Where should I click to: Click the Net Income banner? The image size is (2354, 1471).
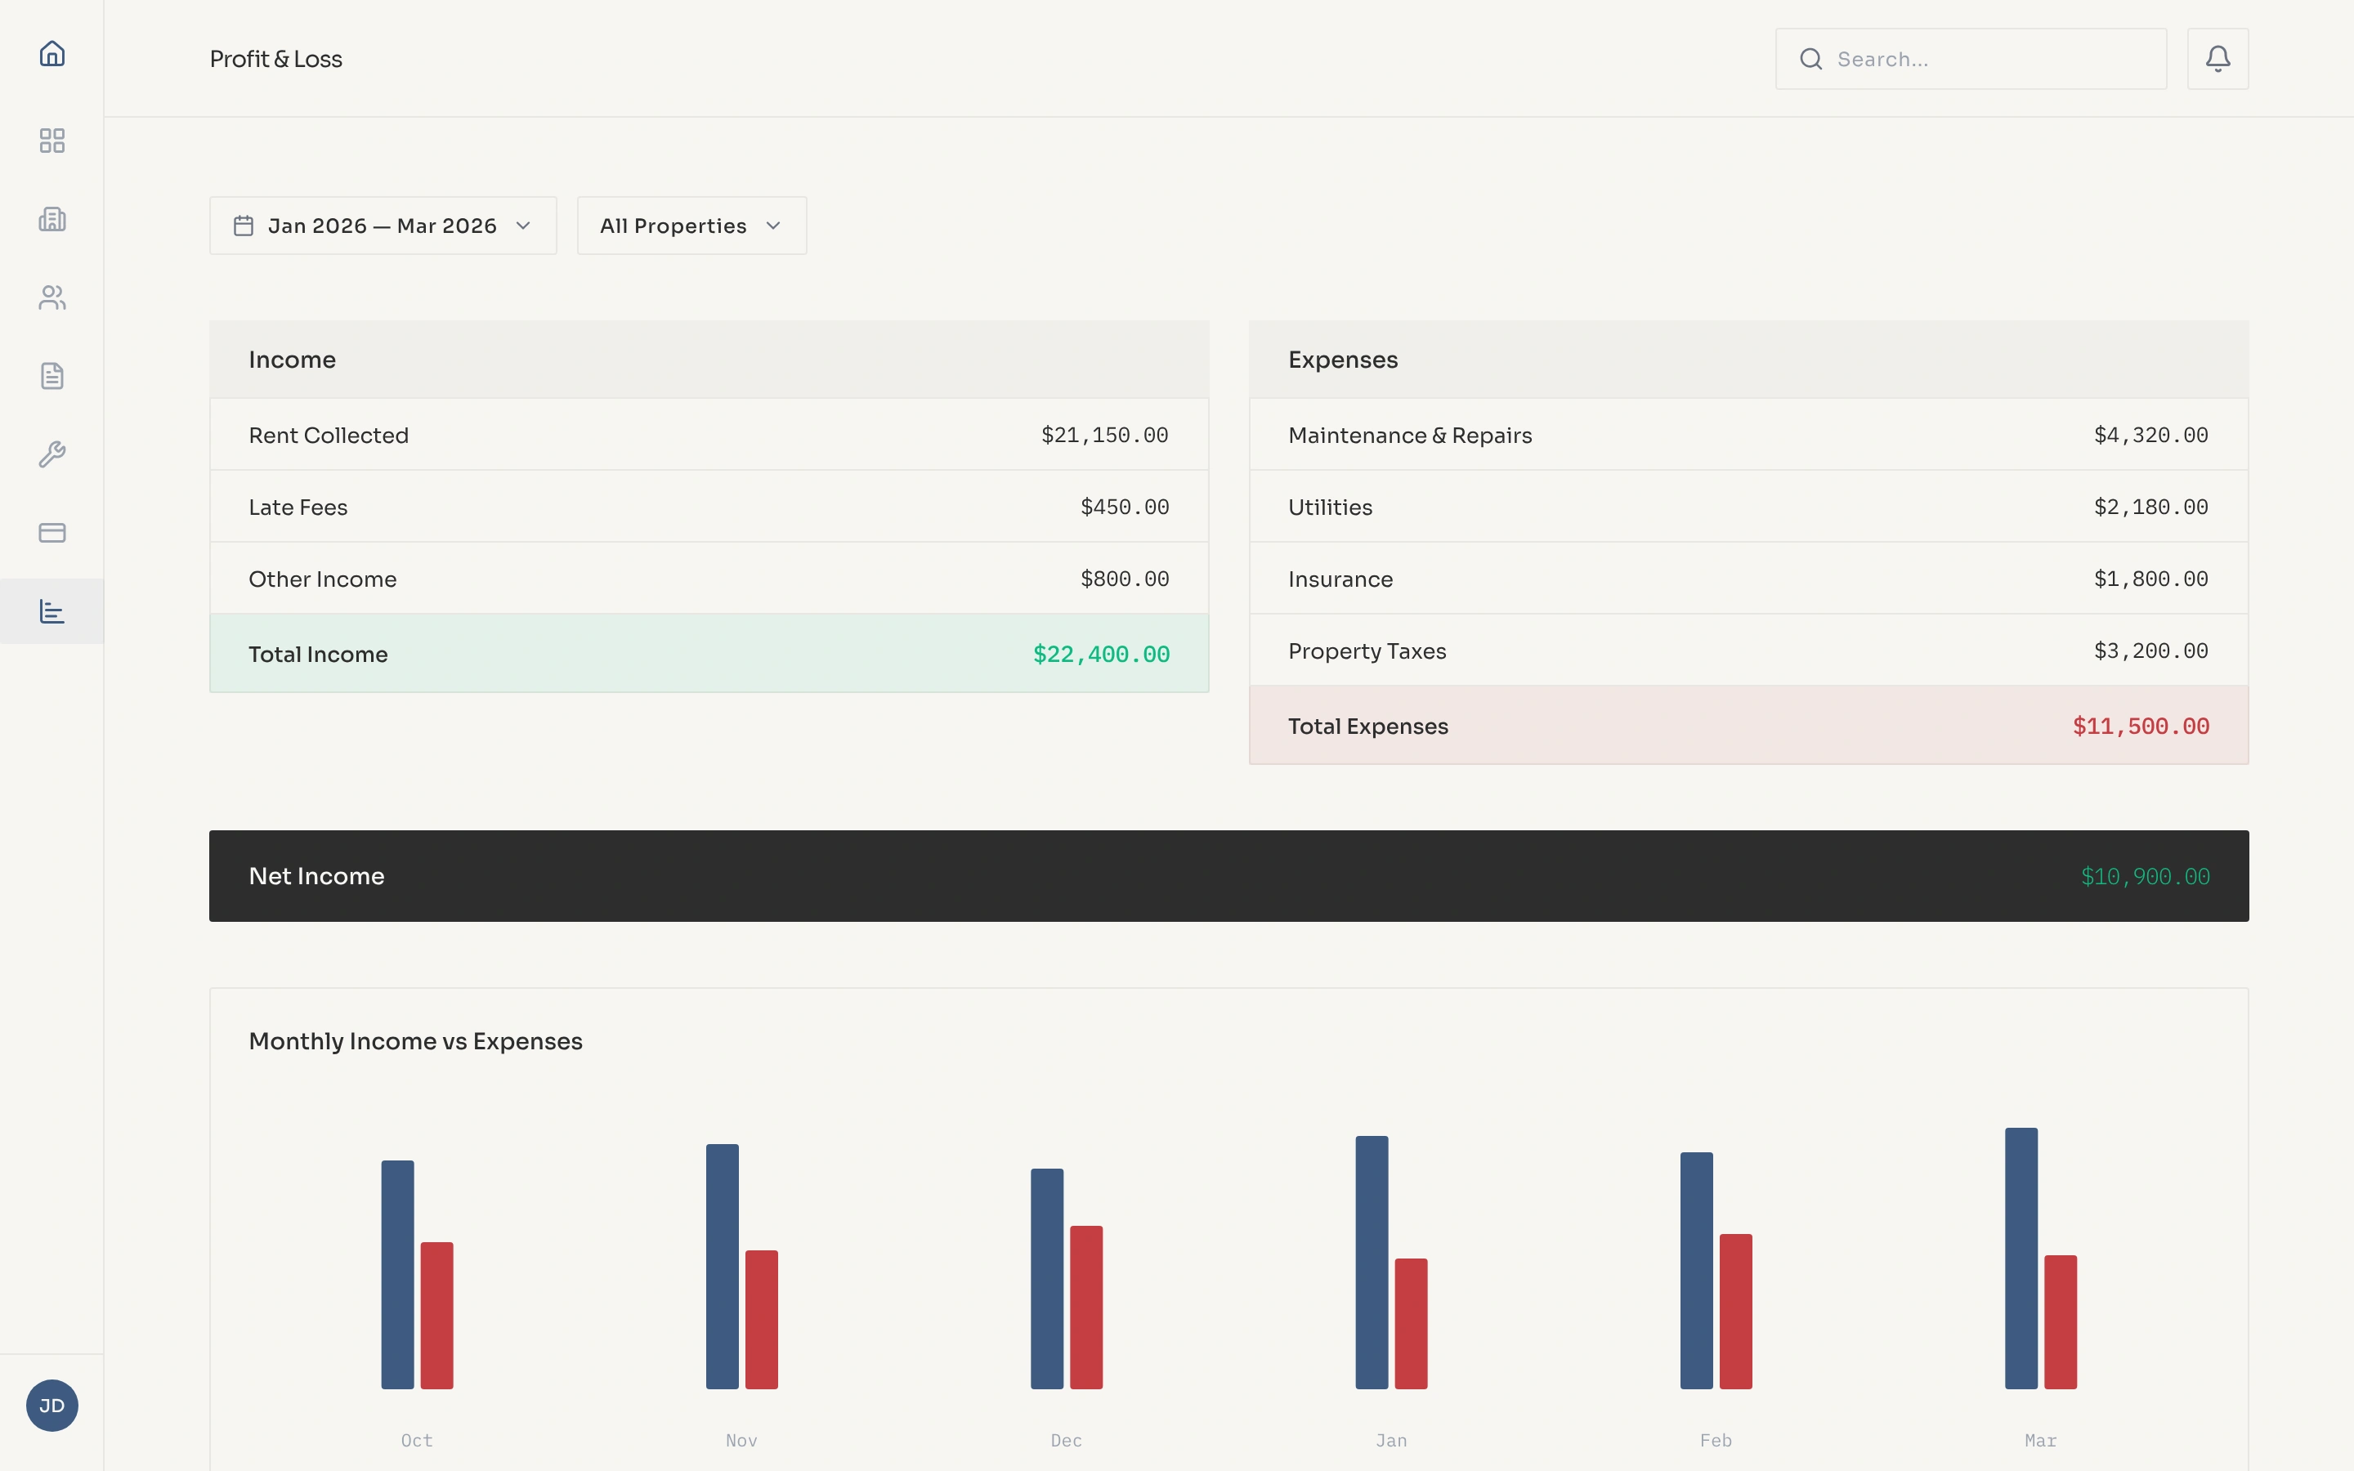1228,874
